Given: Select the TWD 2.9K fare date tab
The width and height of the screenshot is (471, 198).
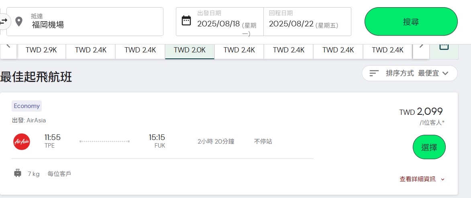Looking at the screenshot, I should pyautogui.click(x=41, y=50).
